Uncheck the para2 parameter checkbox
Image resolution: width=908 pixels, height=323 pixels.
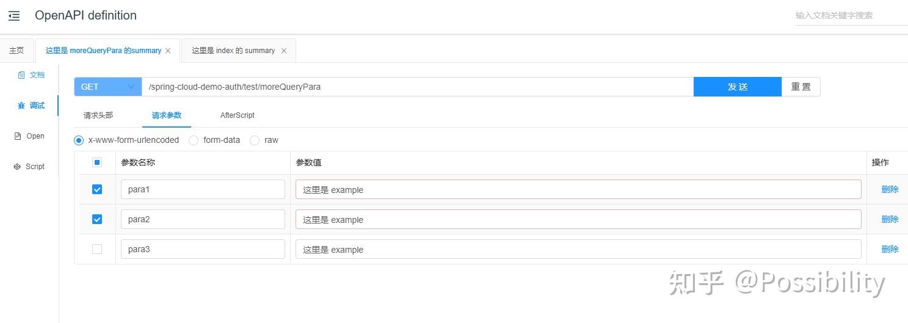tap(97, 219)
